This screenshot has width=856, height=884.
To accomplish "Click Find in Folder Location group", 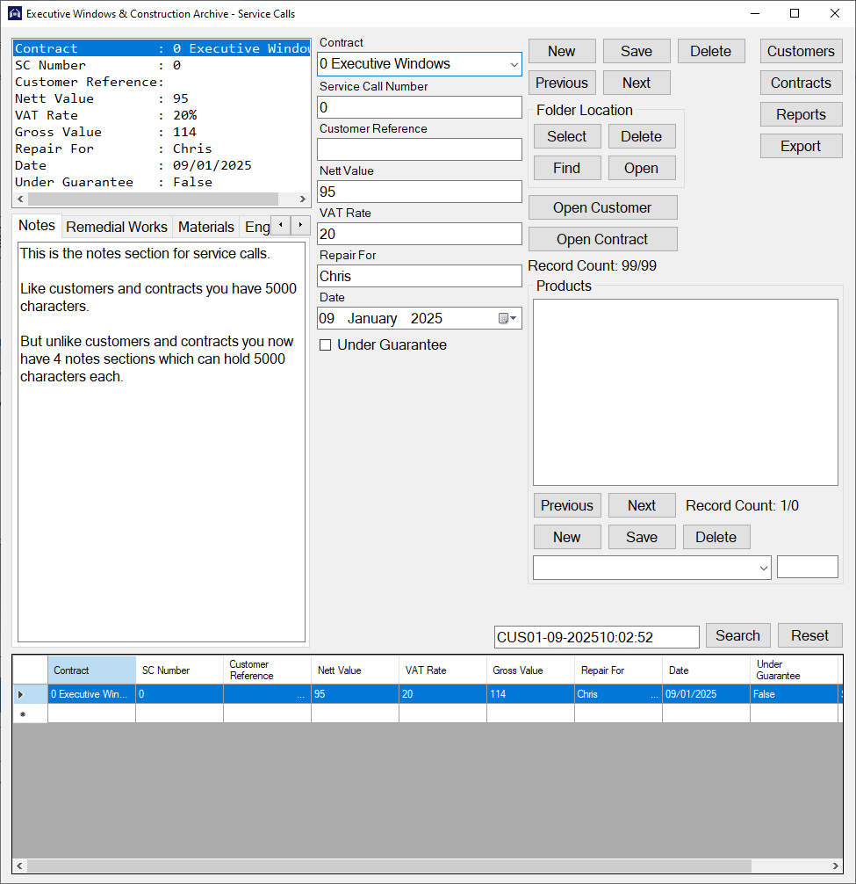I will (x=566, y=168).
